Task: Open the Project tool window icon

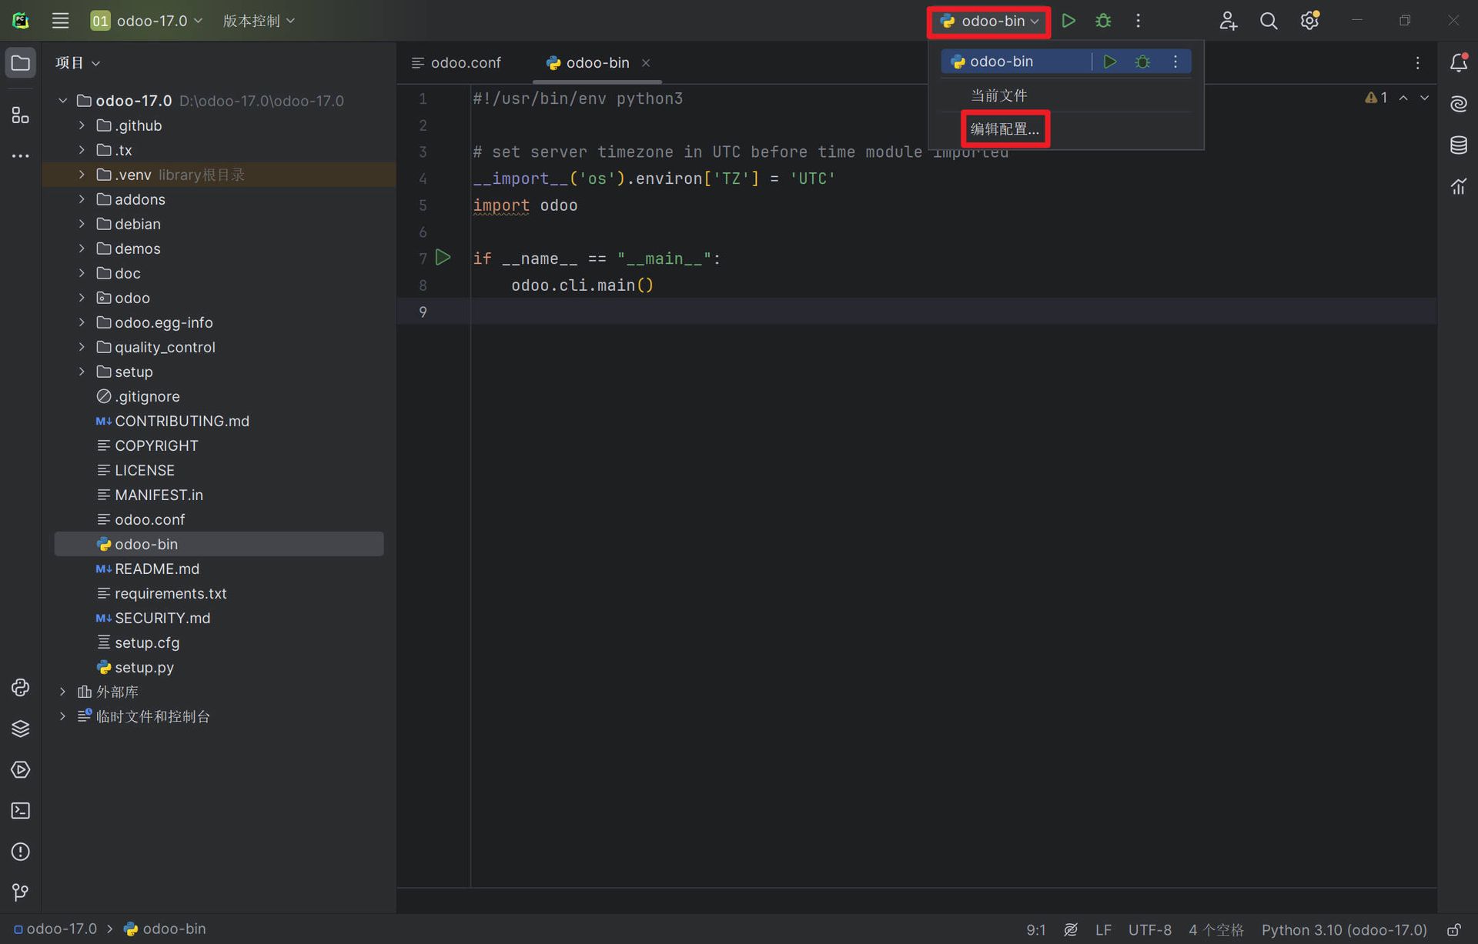Action: (21, 63)
